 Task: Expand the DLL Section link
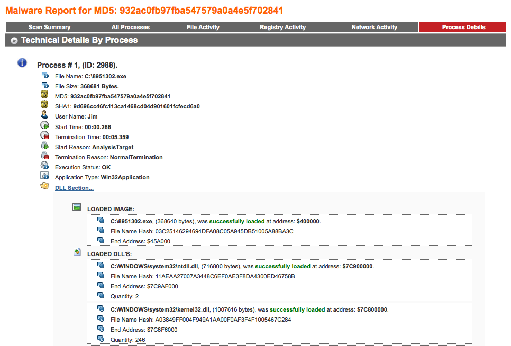(74, 188)
